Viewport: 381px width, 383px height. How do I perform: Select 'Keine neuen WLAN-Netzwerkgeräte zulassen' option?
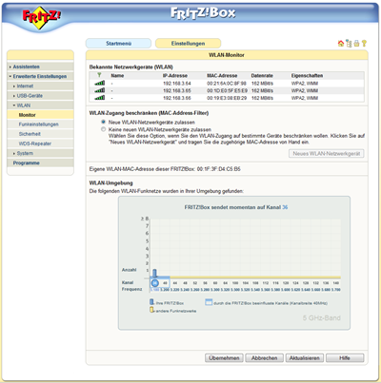pos(103,129)
